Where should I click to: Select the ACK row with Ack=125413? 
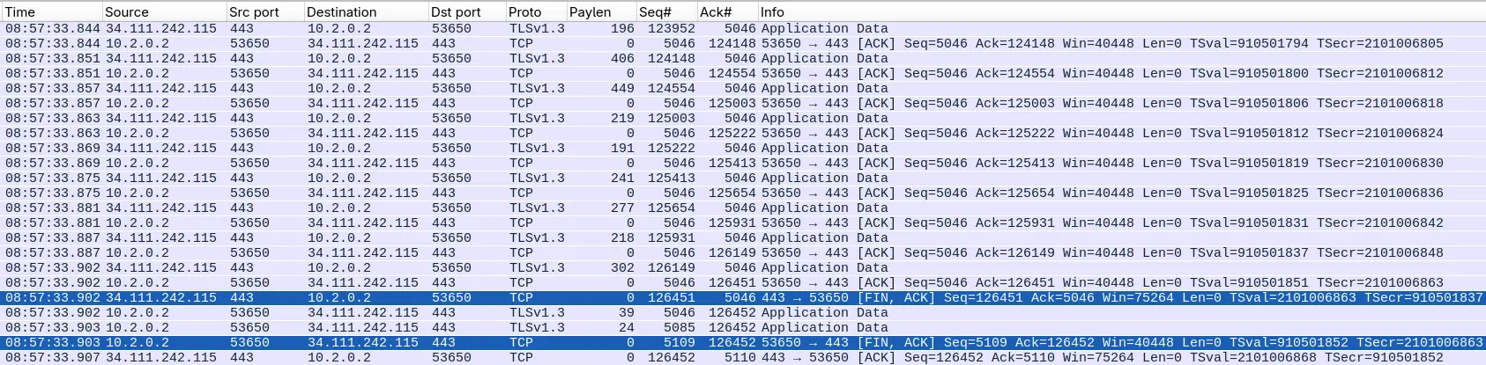click(x=743, y=163)
